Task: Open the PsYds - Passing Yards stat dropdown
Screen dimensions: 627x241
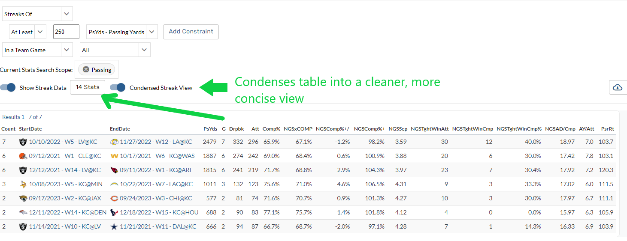Action: (122, 32)
